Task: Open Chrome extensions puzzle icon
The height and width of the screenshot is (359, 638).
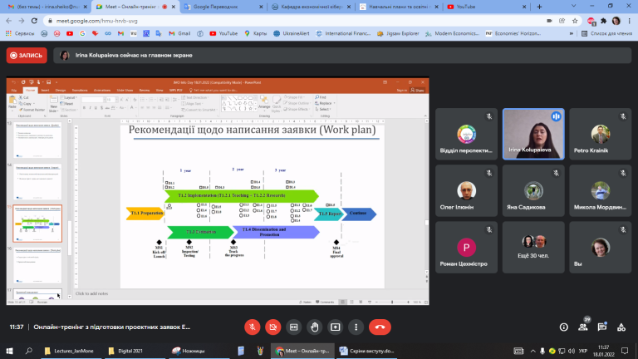Action: 603,21
